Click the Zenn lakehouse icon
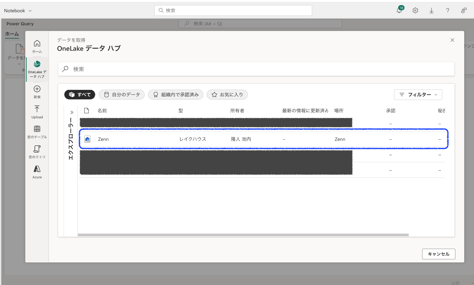Screen dimensions: 474x285 tap(87, 139)
